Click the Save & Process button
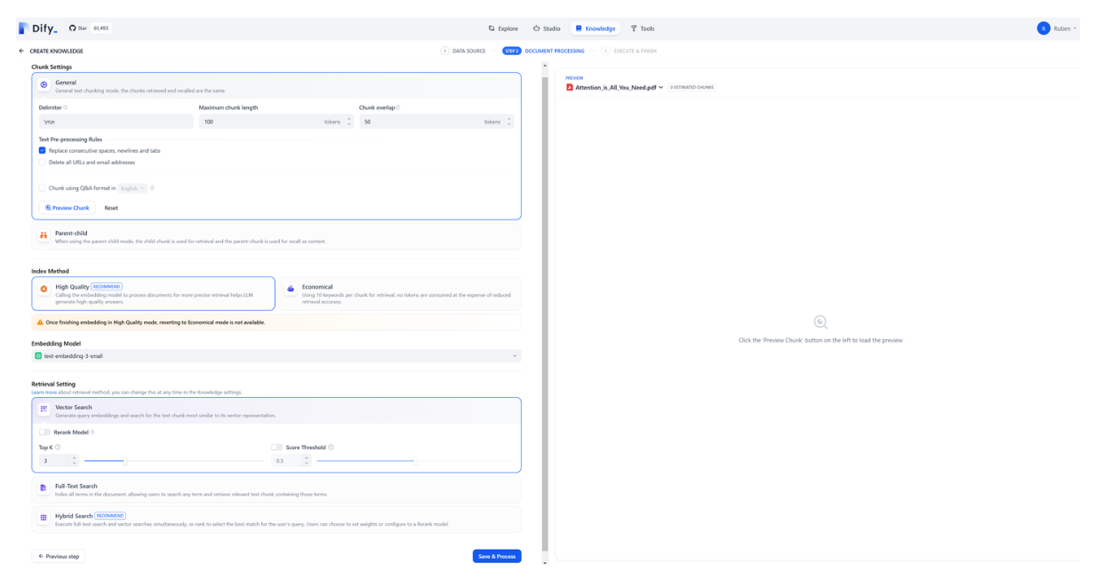The height and width of the screenshot is (587, 1097). pyautogui.click(x=497, y=557)
